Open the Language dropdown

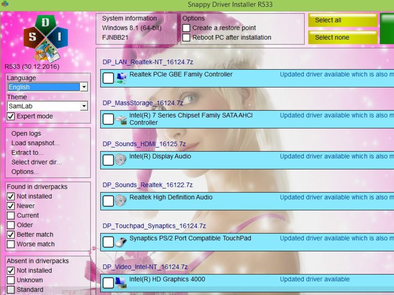pyautogui.click(x=84, y=87)
